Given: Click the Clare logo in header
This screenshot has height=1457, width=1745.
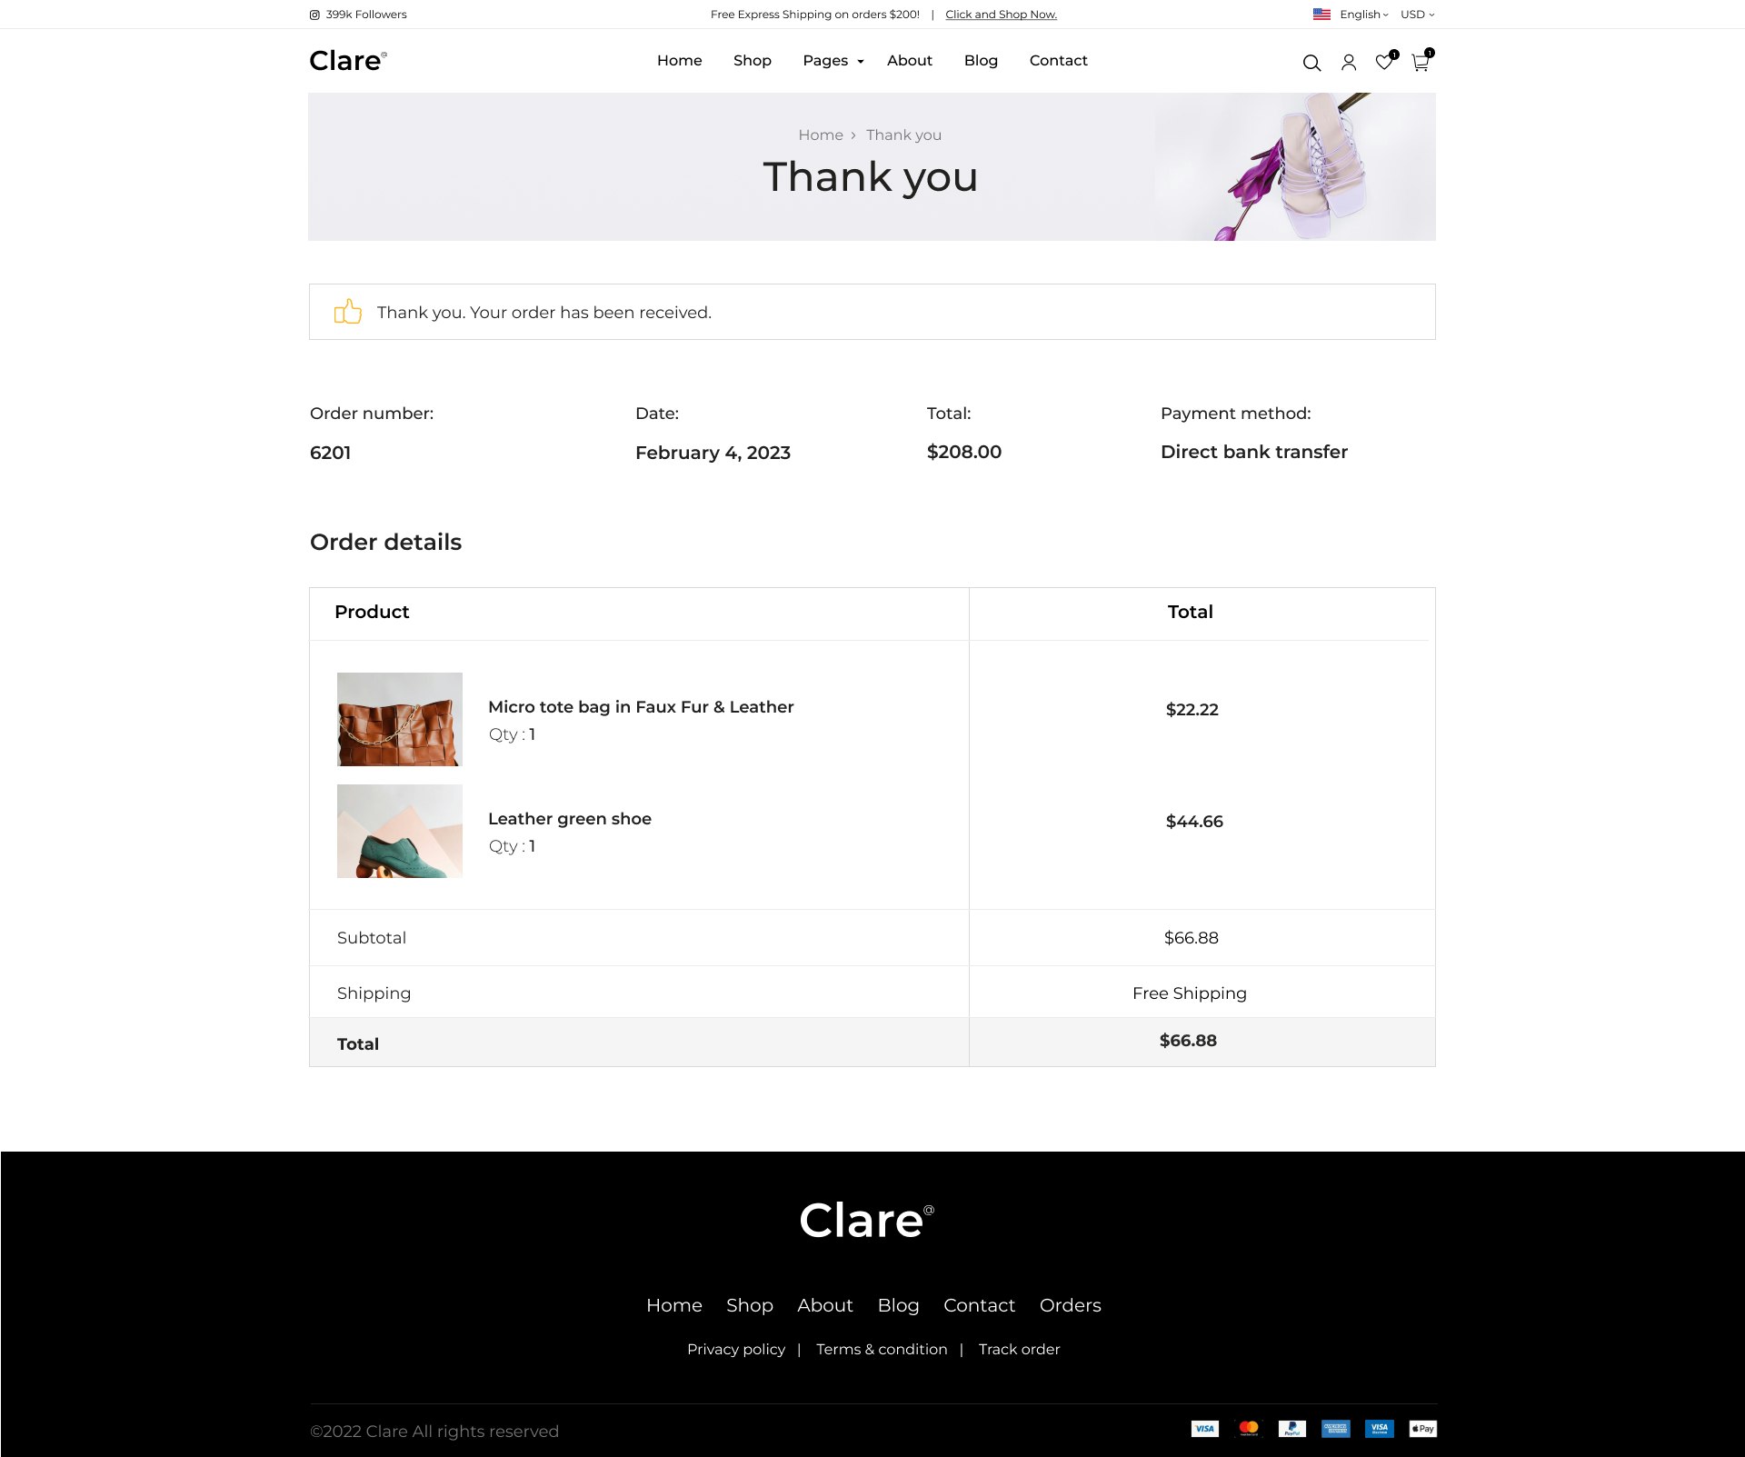Looking at the screenshot, I should [x=348, y=61].
